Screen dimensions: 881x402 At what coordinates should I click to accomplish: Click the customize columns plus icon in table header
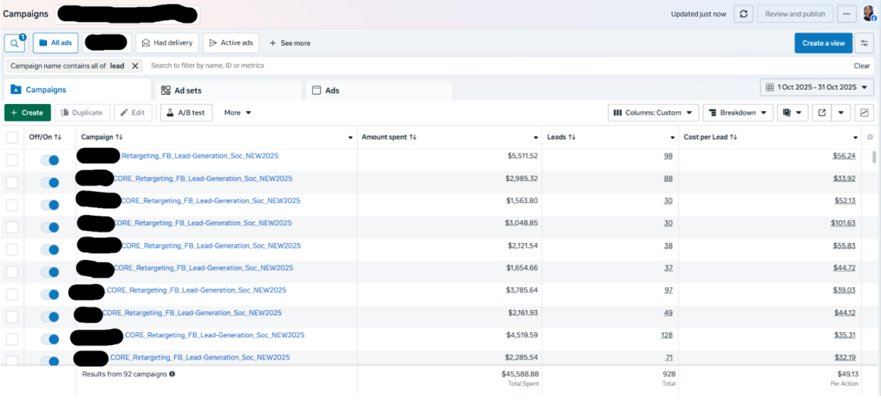point(870,138)
